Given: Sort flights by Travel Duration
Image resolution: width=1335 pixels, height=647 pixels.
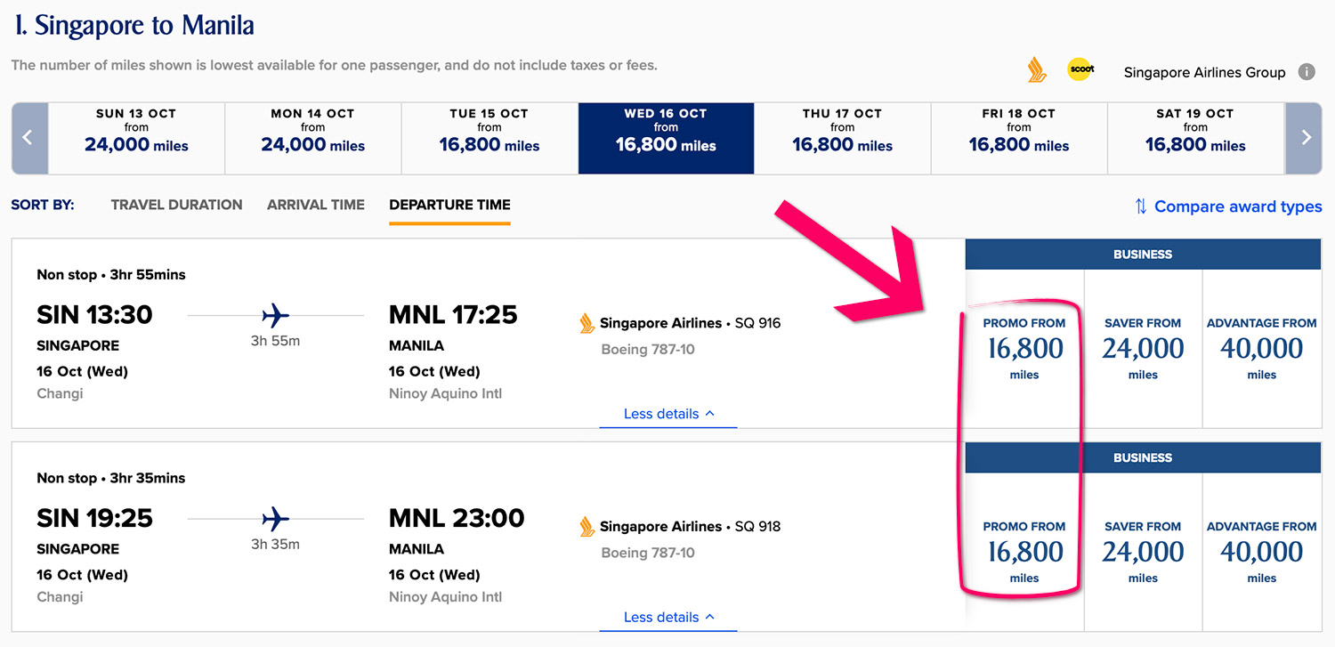Looking at the screenshot, I should (176, 205).
